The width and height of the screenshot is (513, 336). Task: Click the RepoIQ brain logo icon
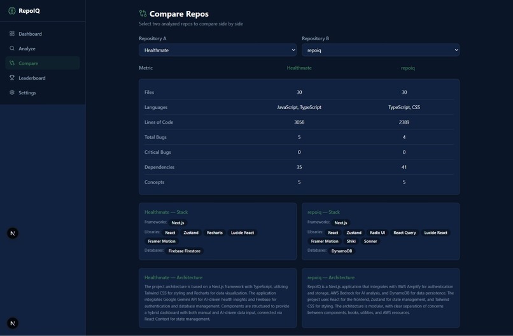pos(12,11)
